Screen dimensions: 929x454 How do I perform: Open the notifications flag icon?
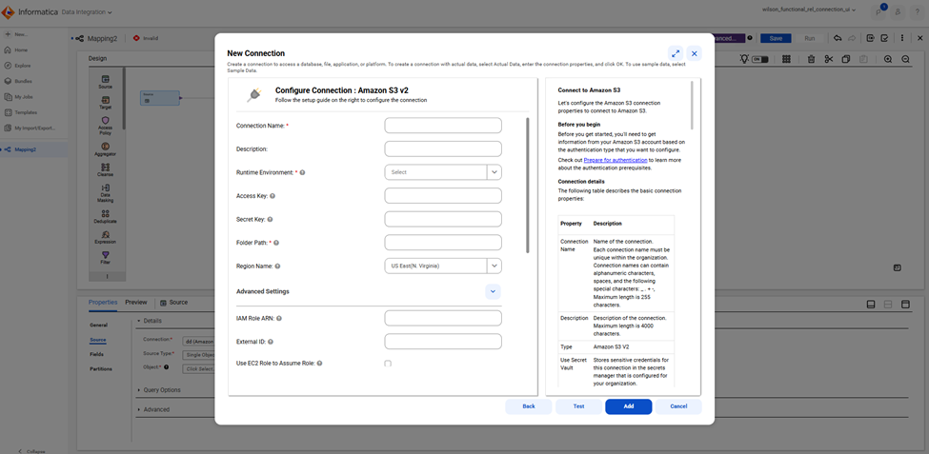pos(879,11)
